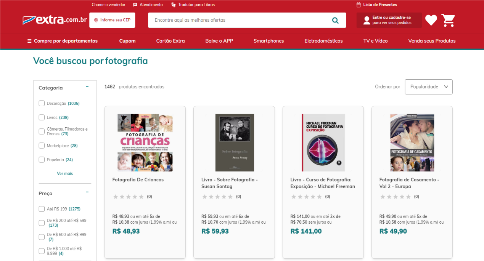Open the Fotografia de Crianças book thumbnail
484x261 pixels.
145,143
